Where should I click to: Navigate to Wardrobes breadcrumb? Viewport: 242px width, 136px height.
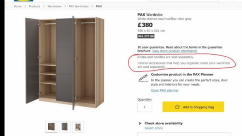(55, 6)
